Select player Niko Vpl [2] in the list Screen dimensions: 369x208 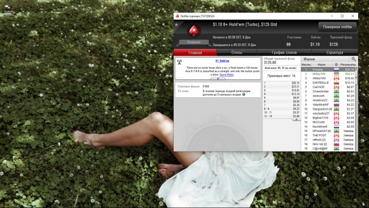[328, 144]
